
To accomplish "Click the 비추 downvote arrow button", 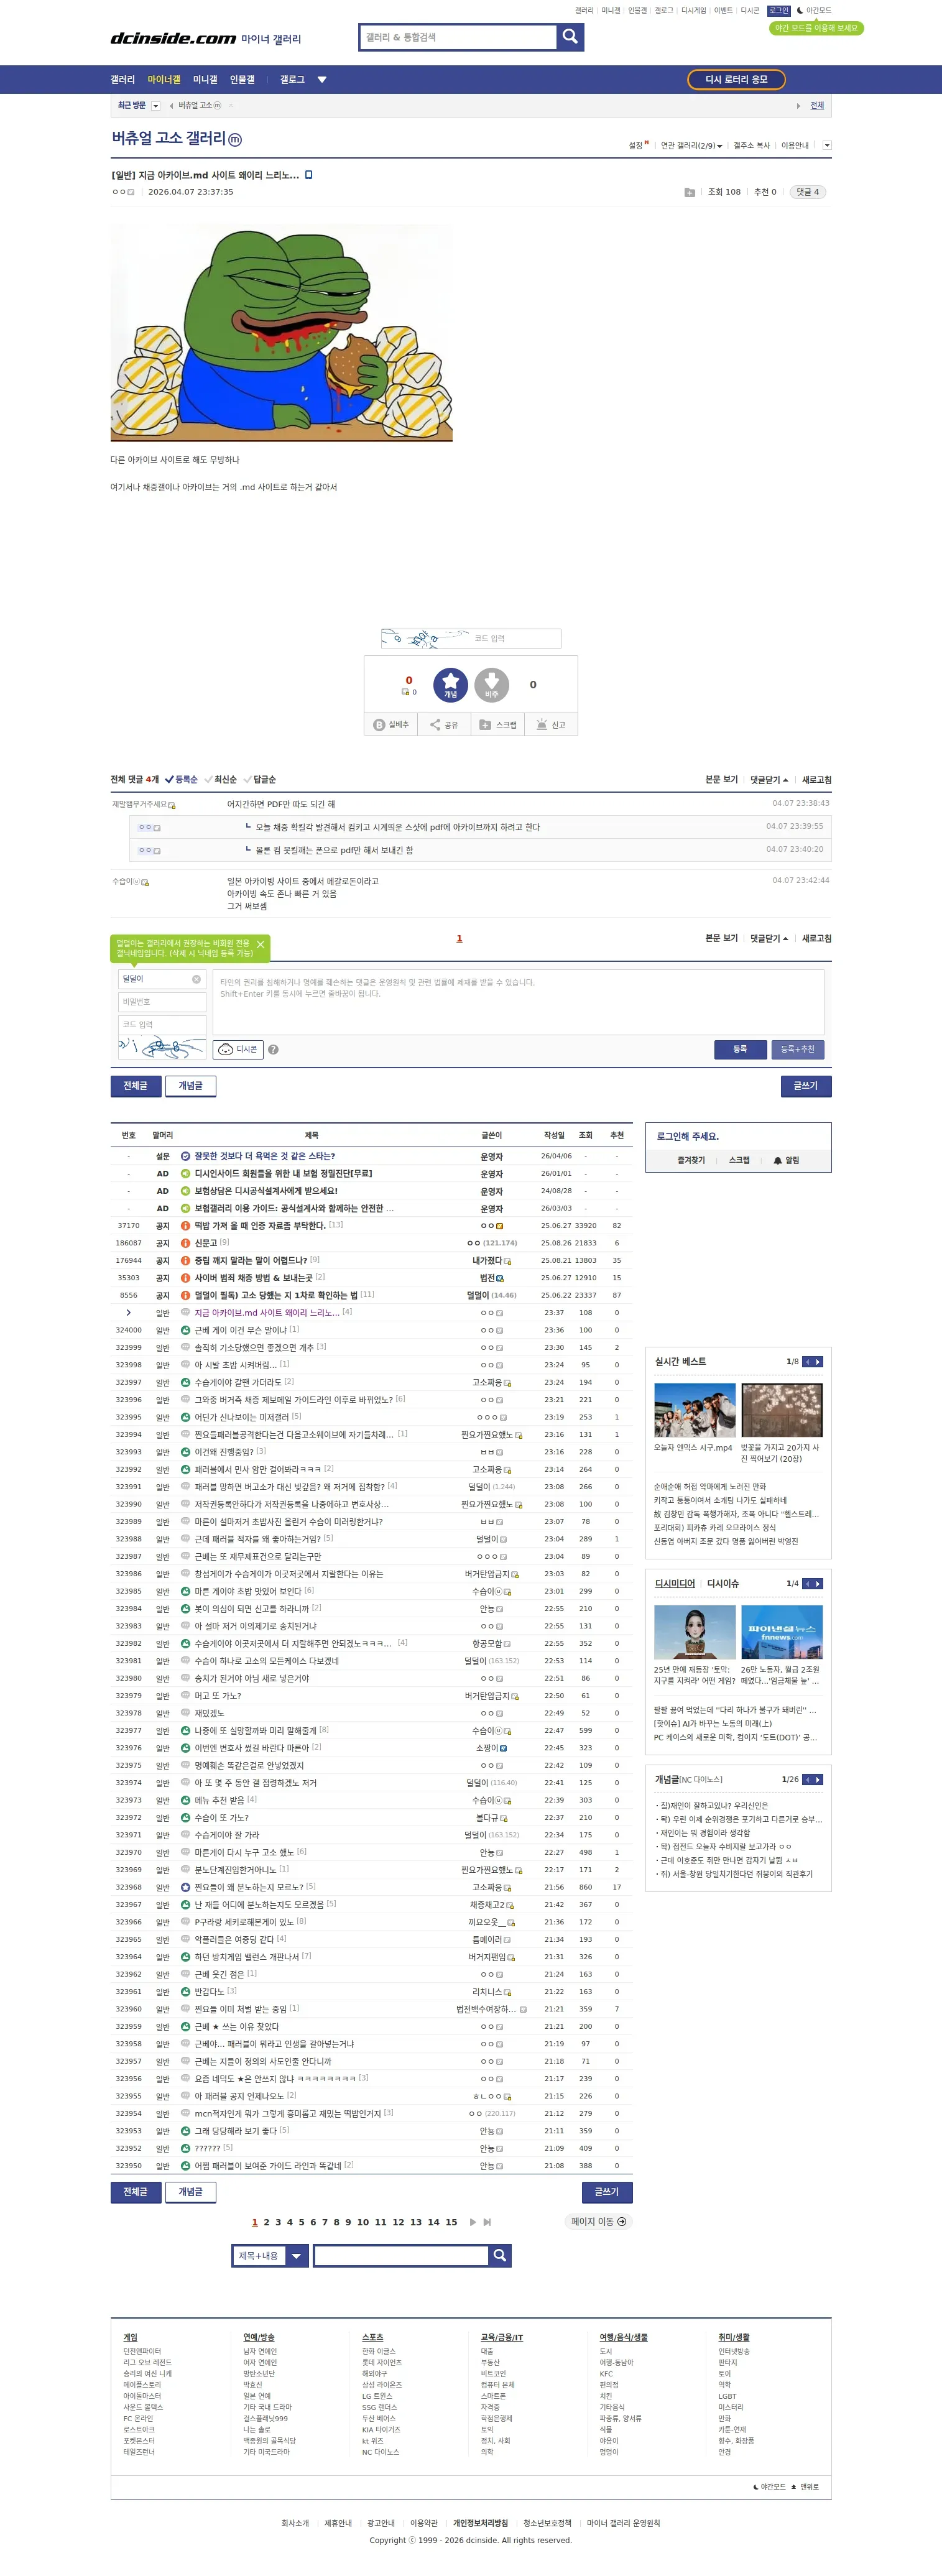I will [x=491, y=685].
